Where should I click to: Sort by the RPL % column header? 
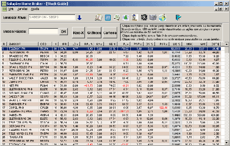(87, 44)
